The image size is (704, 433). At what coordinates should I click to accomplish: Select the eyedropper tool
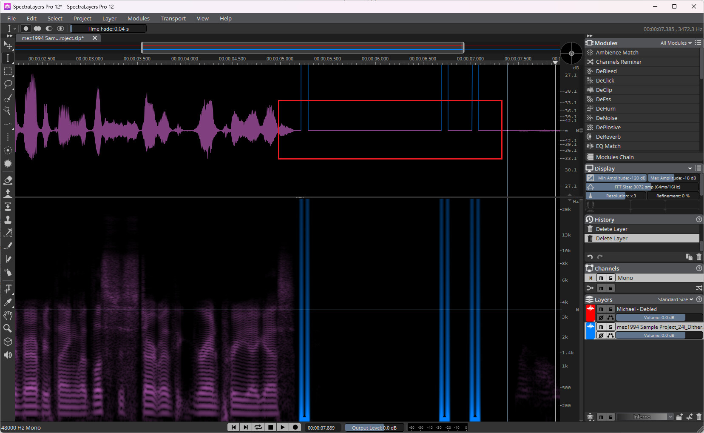pos(8,302)
